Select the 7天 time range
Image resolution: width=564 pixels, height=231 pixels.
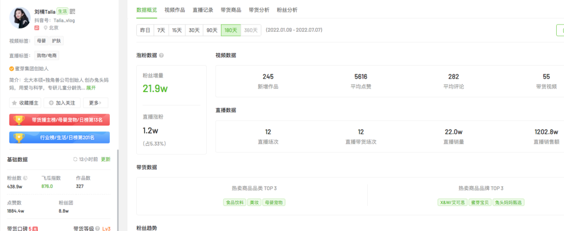[x=161, y=30]
